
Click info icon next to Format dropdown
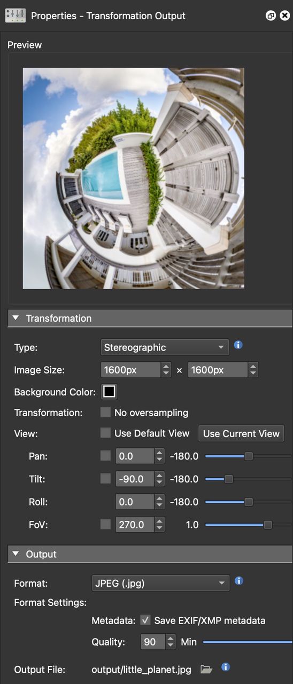coord(239,581)
